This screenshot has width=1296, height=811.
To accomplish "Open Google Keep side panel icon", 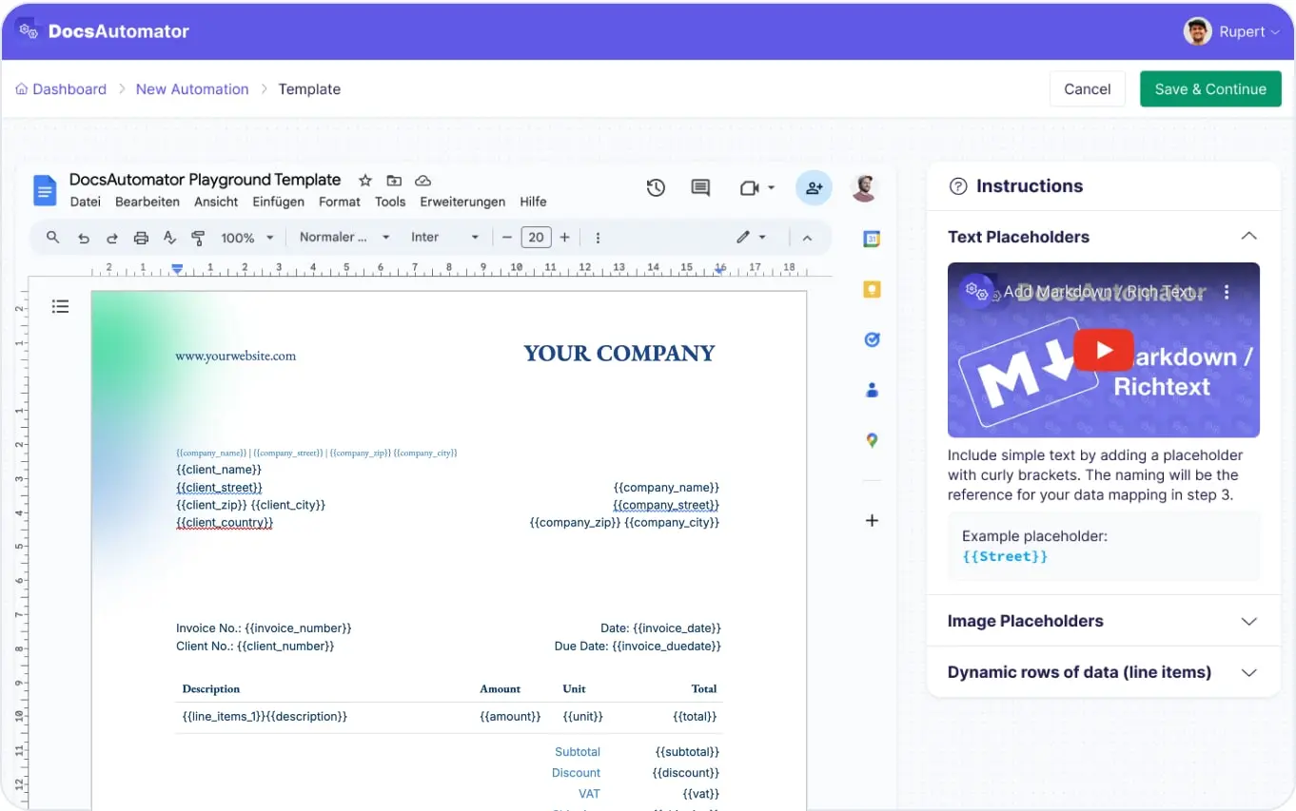I will click(x=871, y=289).
